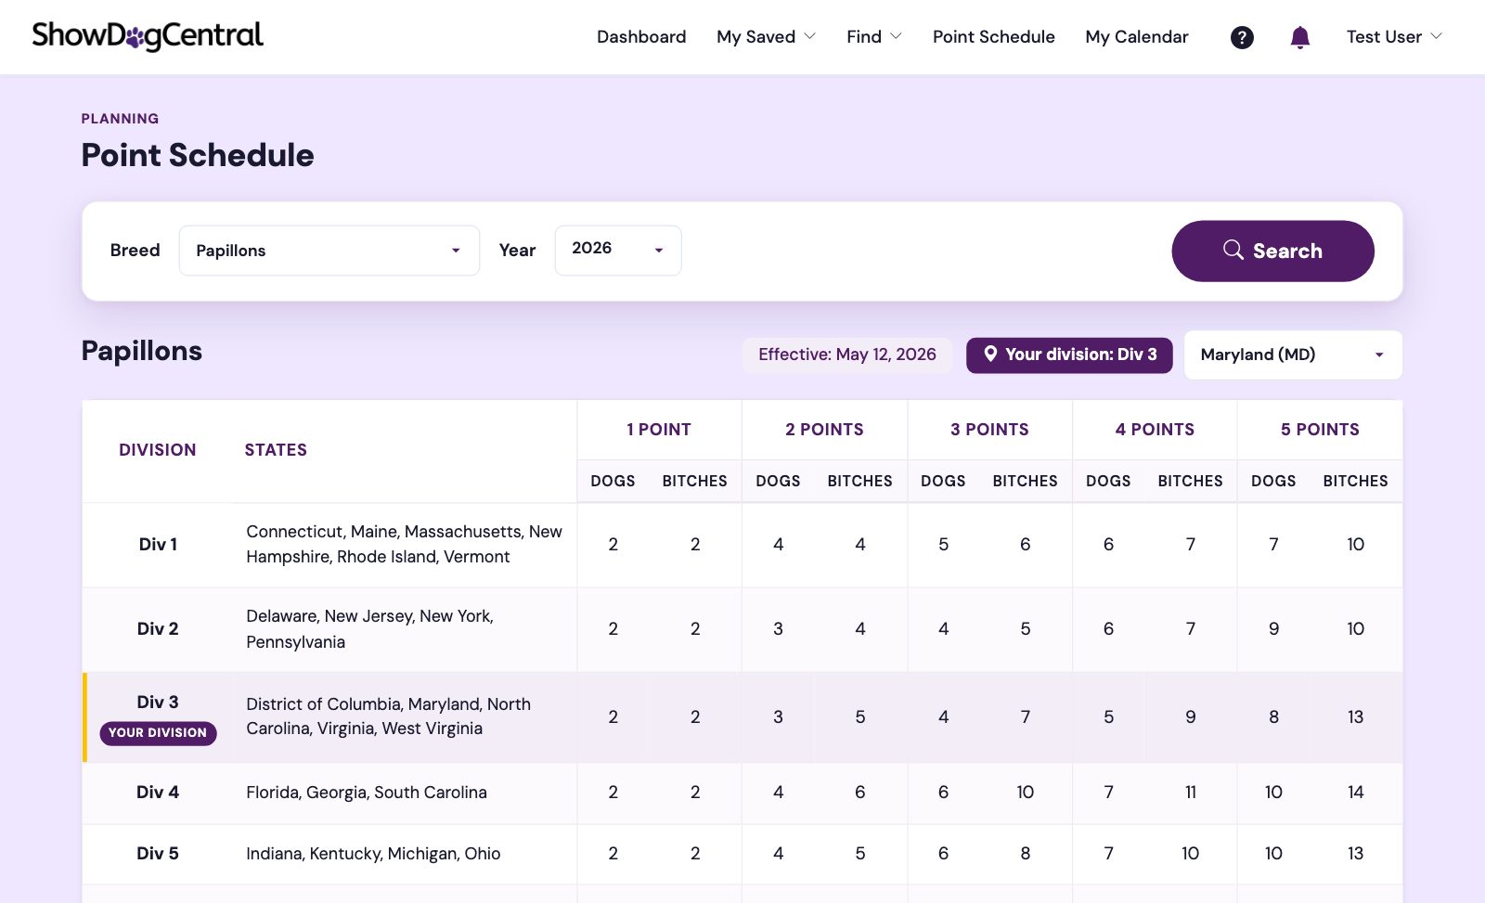This screenshot has width=1485, height=903.
Task: Click the 3 POINTS column header
Action: (989, 430)
